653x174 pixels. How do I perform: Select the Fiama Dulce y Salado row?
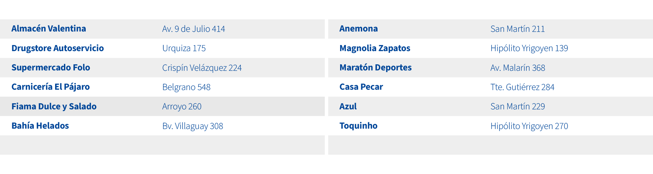(54, 106)
